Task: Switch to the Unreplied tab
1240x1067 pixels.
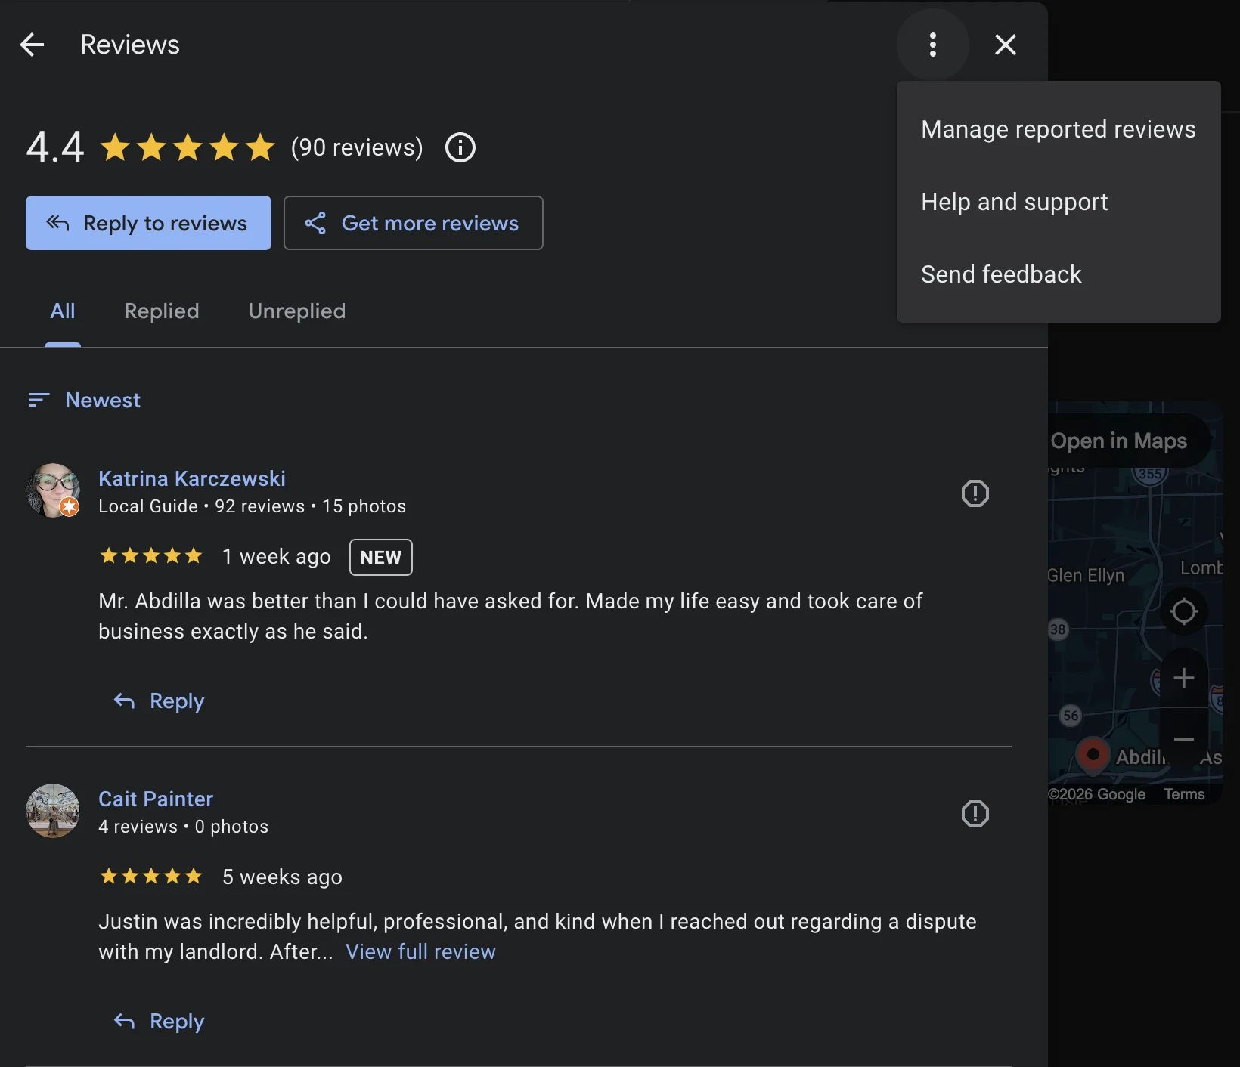Action: (296, 311)
